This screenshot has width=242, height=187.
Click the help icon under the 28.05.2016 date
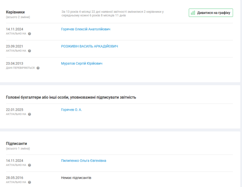click(x=29, y=183)
